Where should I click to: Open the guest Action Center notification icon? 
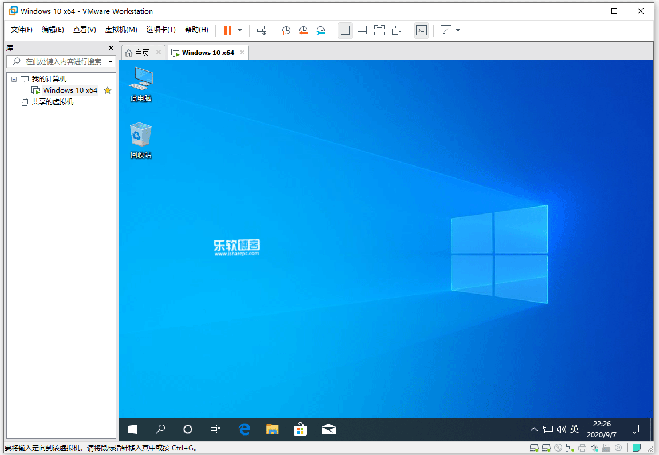click(634, 429)
